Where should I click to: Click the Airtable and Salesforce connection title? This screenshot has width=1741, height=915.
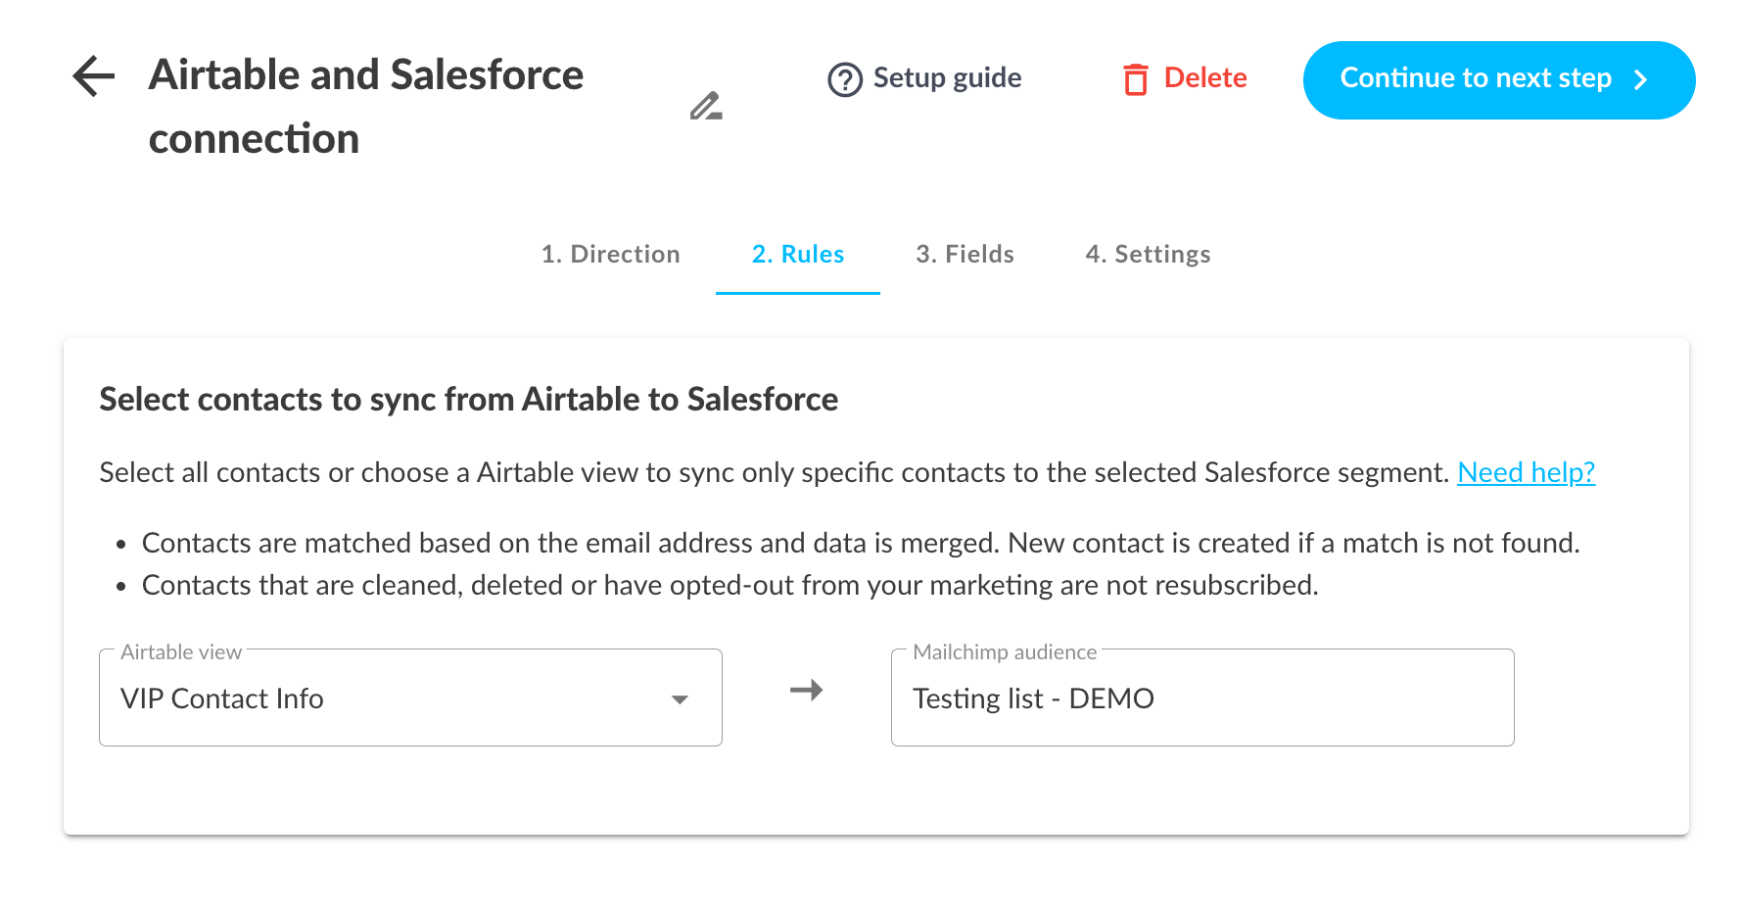click(366, 106)
